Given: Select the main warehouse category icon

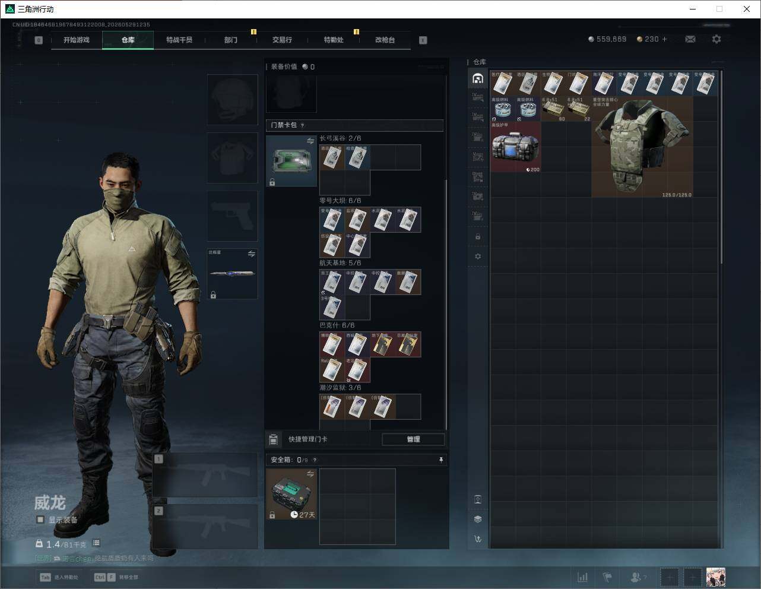Looking at the screenshot, I should [x=478, y=78].
